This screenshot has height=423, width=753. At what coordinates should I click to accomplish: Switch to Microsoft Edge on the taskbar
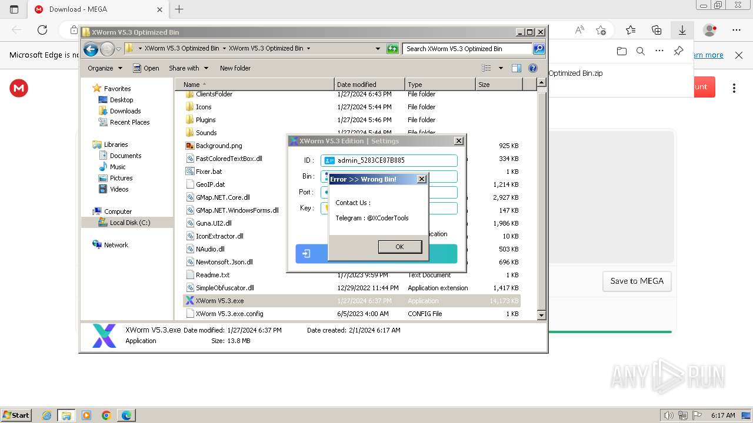coord(126,415)
